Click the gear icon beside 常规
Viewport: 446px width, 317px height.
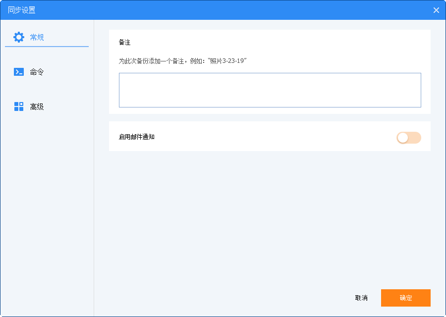coord(19,37)
